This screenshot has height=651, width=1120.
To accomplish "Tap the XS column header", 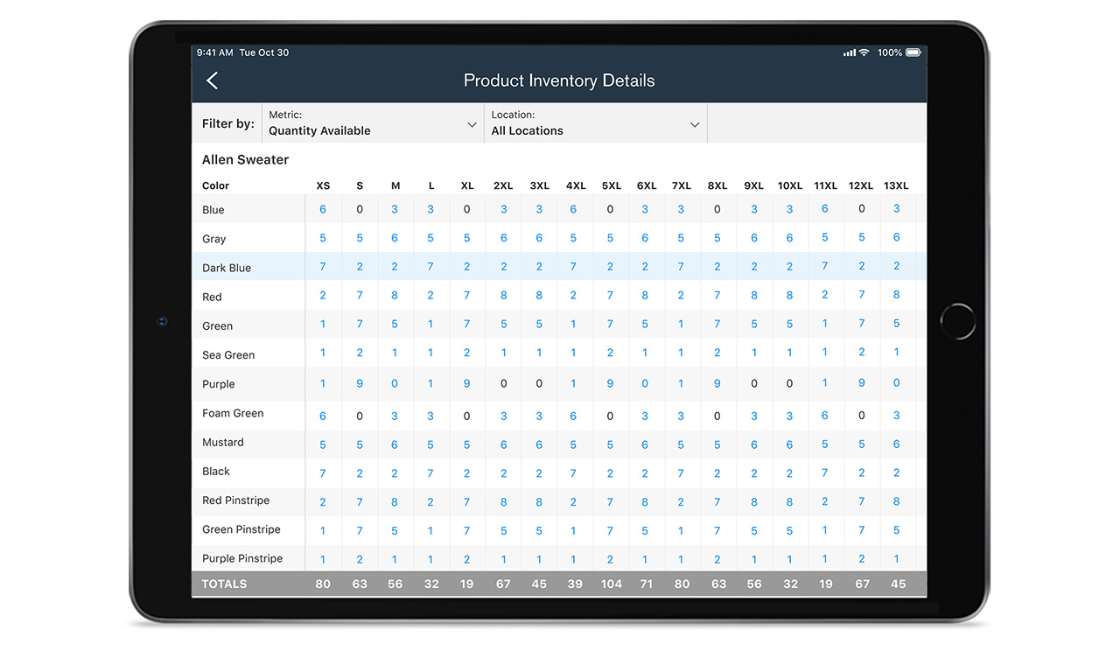I will coord(324,185).
